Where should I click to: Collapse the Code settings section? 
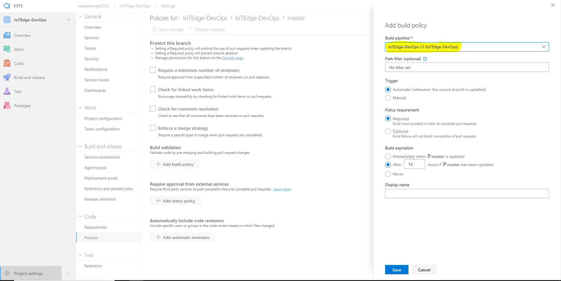[x=80, y=217]
